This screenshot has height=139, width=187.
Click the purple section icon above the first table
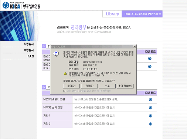click(x=44, y=46)
